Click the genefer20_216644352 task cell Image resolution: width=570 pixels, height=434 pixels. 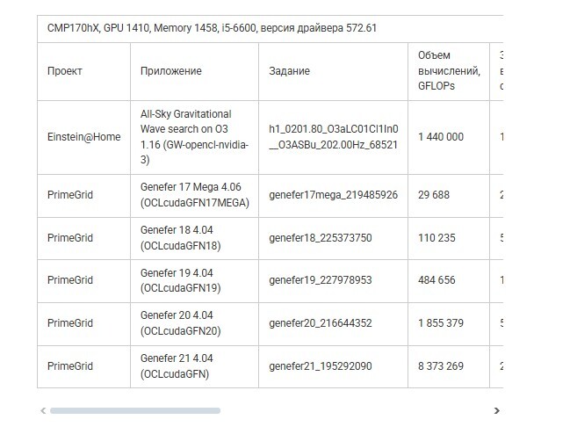(320, 323)
